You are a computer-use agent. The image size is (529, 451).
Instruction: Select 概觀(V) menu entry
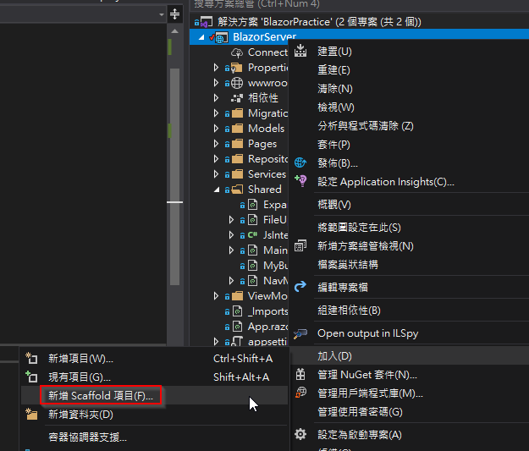click(334, 205)
